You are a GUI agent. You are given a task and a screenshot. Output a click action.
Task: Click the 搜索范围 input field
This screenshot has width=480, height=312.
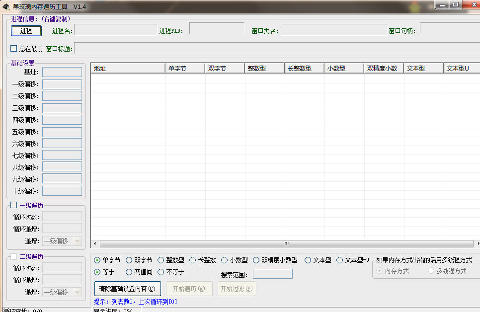[x=273, y=274]
